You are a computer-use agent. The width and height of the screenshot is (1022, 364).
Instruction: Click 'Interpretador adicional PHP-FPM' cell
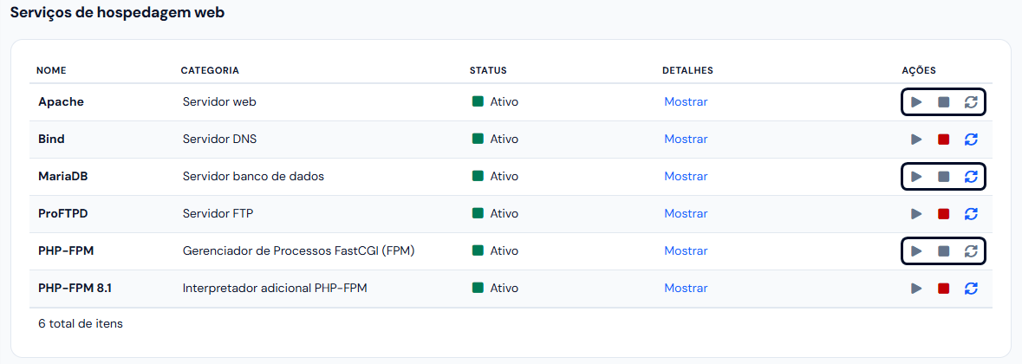click(275, 288)
